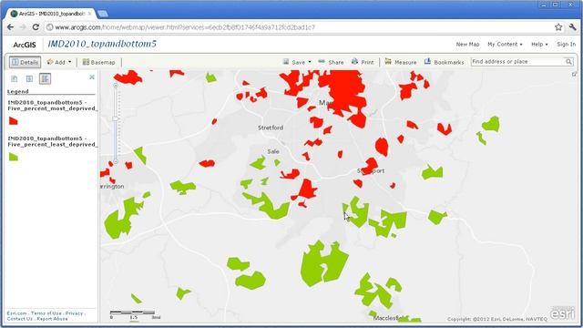Open the Contact Us footer link
Screen dimensions: 583x328
pyautogui.click(x=19, y=319)
